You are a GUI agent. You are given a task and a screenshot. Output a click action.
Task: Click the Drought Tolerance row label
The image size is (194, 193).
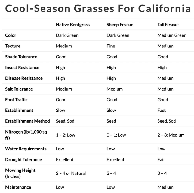tap(23, 159)
